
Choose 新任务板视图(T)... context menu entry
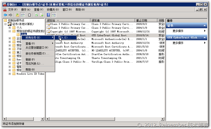(x=38, y=54)
